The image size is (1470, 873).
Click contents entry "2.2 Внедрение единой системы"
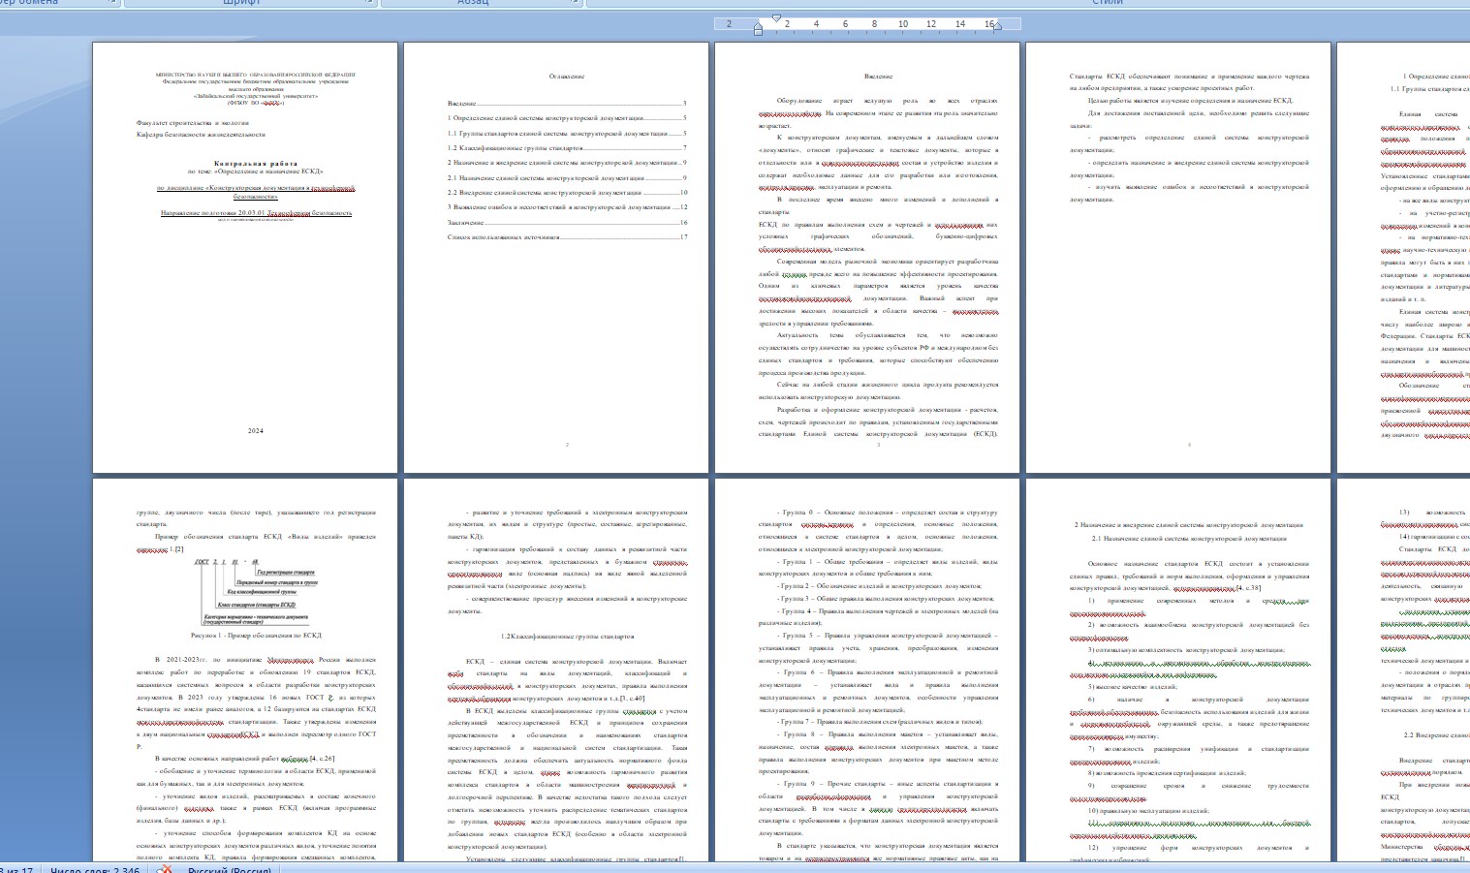pyautogui.click(x=567, y=193)
